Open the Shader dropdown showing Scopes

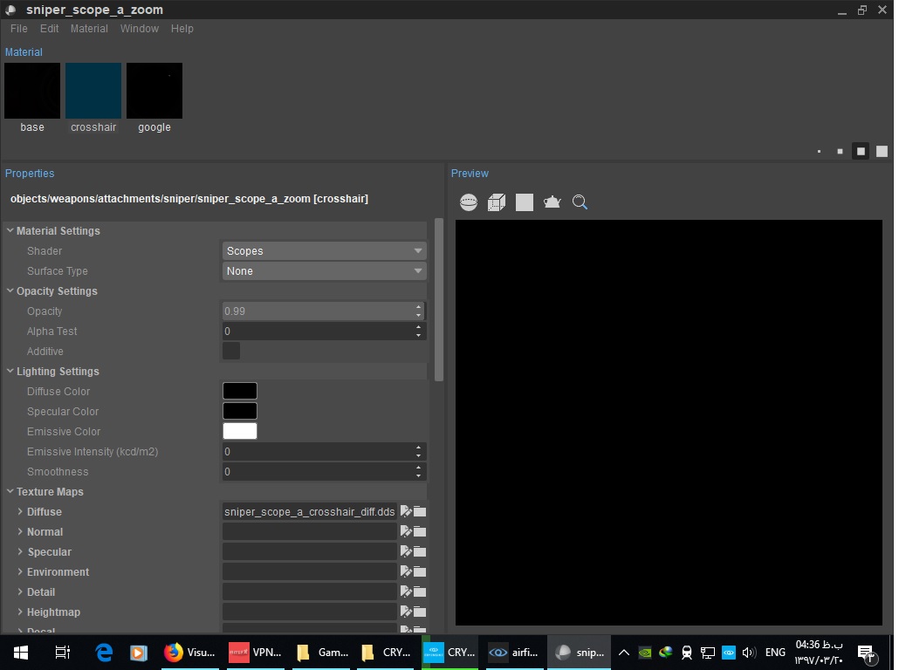324,250
